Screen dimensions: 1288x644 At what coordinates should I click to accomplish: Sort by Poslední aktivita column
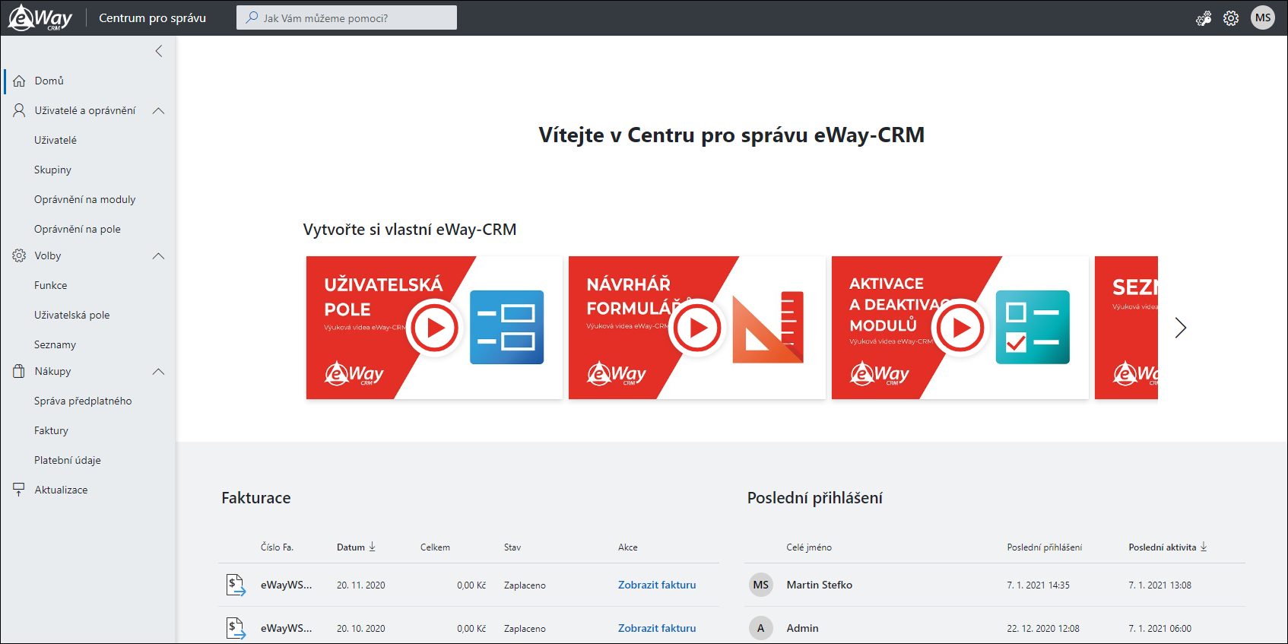coord(1168,547)
